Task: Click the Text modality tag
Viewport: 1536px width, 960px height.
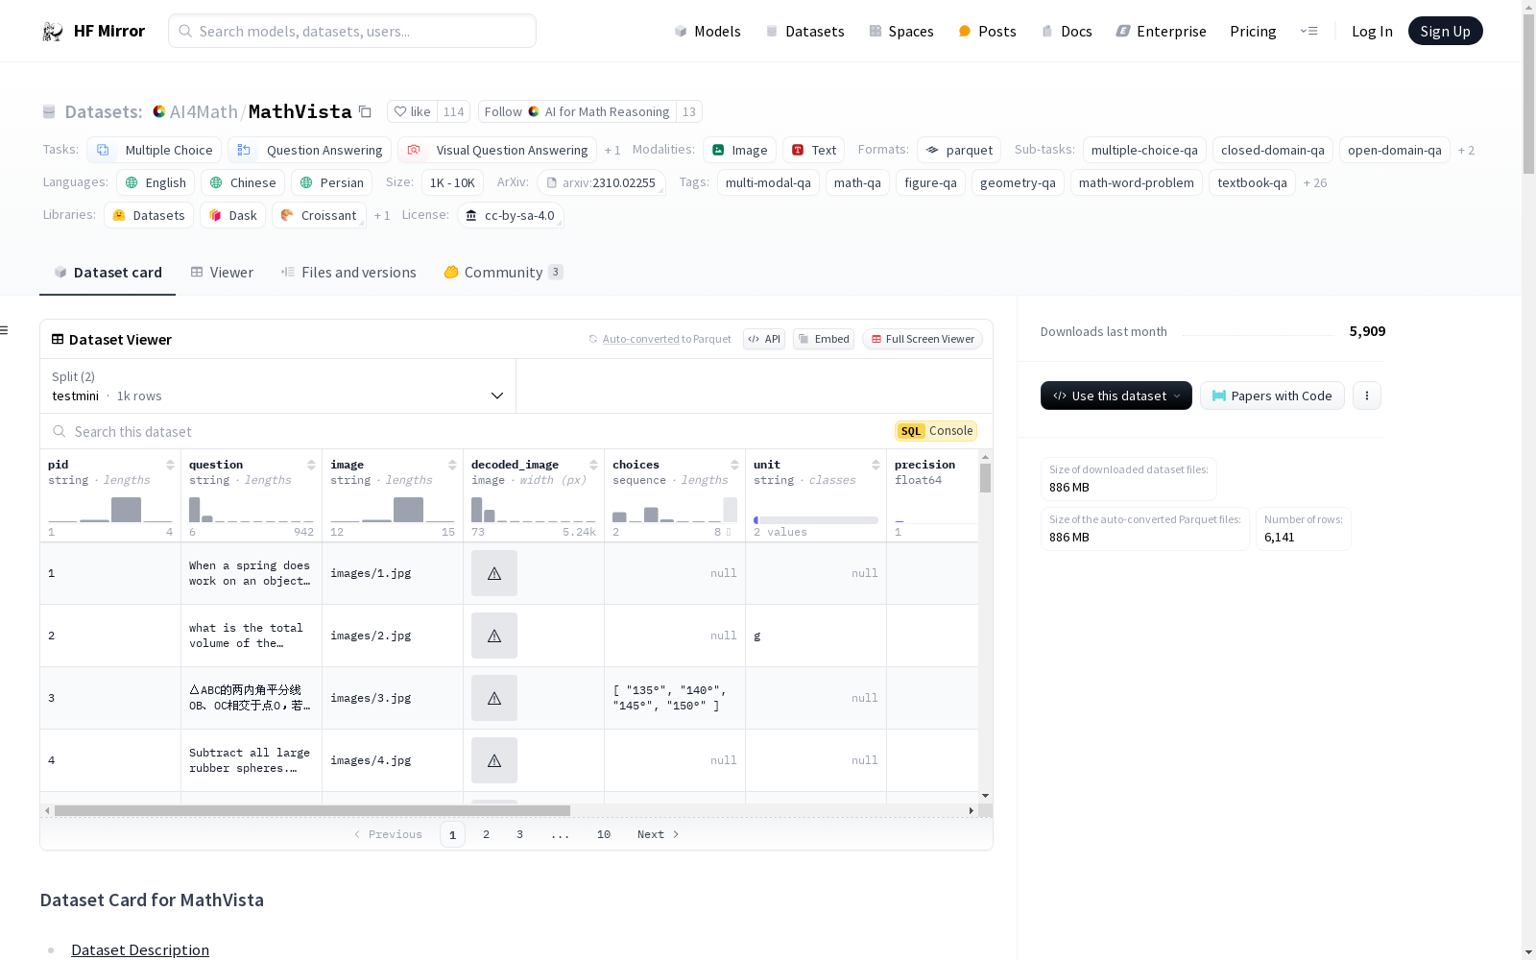Action: tap(813, 150)
